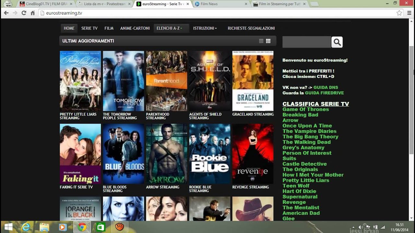The width and height of the screenshot is (415, 233).
Task: Open the Windows Start button
Action: [x=8, y=227]
